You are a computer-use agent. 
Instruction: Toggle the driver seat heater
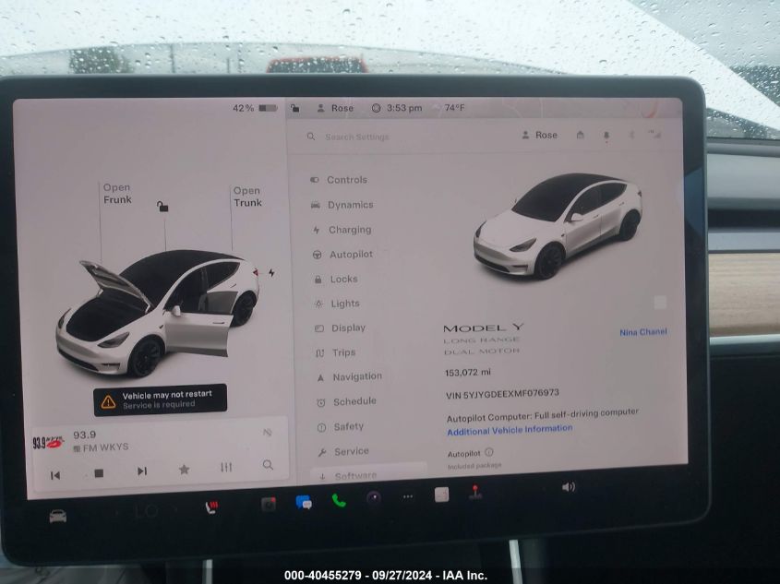click(211, 507)
